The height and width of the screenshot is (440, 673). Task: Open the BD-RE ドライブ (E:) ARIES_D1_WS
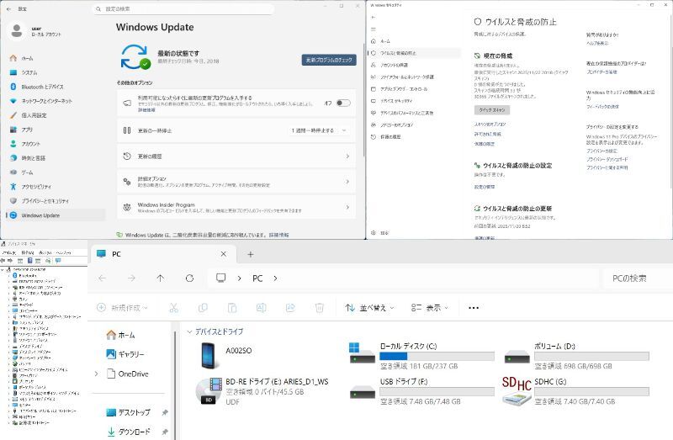point(262,391)
